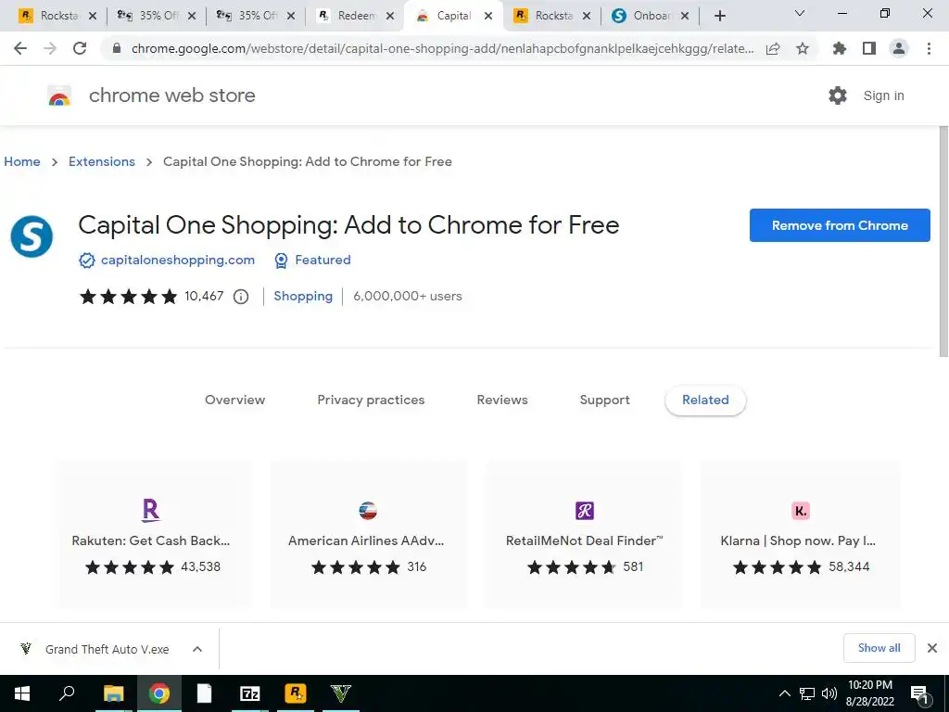Open Klarna Shop now card title
949x712 pixels.
[798, 540]
